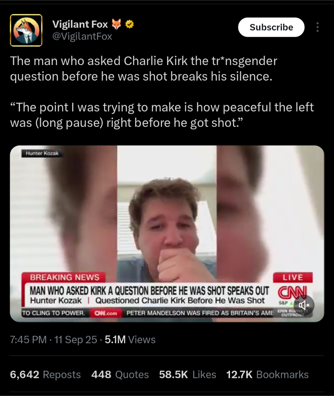Click the 7:45 PM timestamp
334x396 pixels.
(x=28, y=340)
